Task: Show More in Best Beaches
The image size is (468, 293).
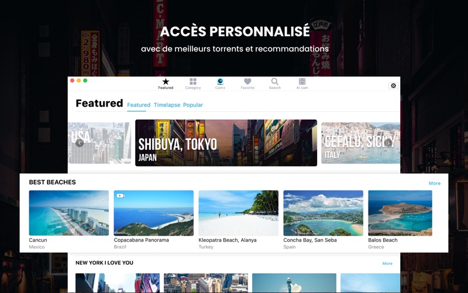Action: click(435, 183)
